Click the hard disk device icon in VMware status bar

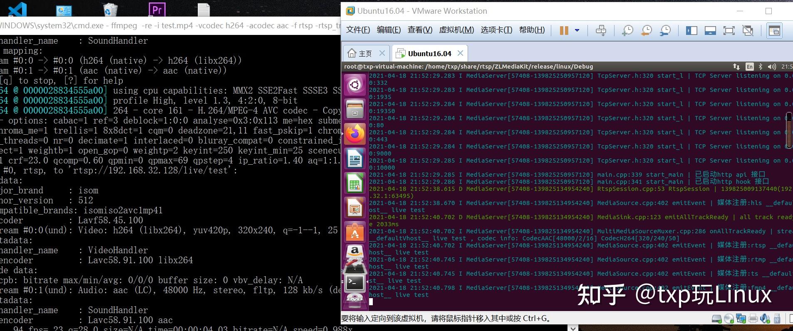click(716, 319)
